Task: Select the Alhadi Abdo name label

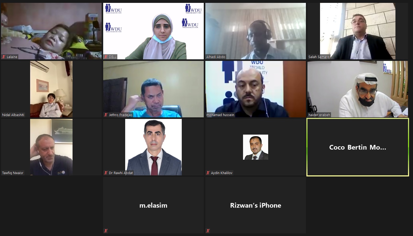Action: tap(216, 57)
